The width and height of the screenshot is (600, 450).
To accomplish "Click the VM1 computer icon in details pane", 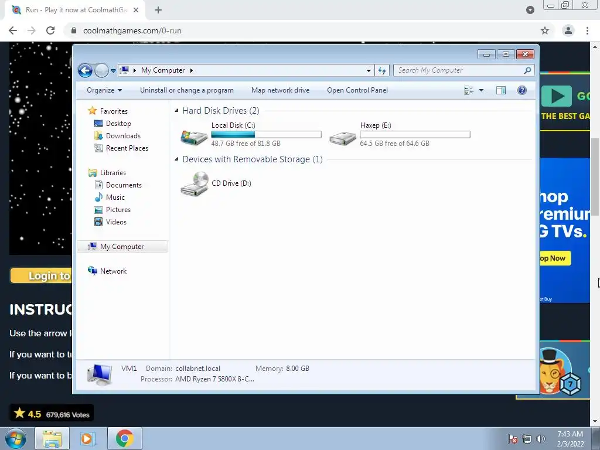I will [x=100, y=374].
